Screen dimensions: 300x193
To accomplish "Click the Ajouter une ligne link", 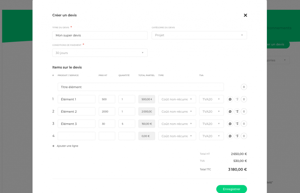I will [67, 146].
